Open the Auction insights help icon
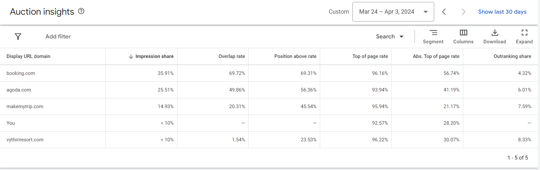 click(x=81, y=11)
